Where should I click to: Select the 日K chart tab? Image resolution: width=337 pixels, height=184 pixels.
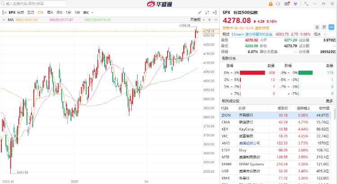pos(40,13)
